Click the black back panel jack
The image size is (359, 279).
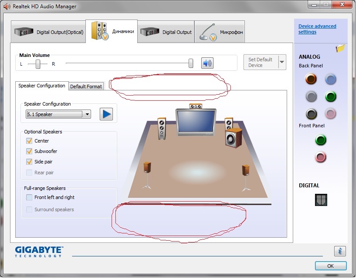[311, 114]
